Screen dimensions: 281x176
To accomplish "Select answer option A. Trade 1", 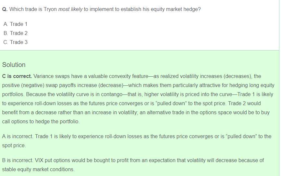I will [15, 24].
